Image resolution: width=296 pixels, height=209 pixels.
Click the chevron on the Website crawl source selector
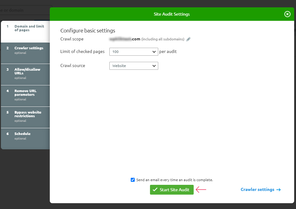click(x=154, y=65)
